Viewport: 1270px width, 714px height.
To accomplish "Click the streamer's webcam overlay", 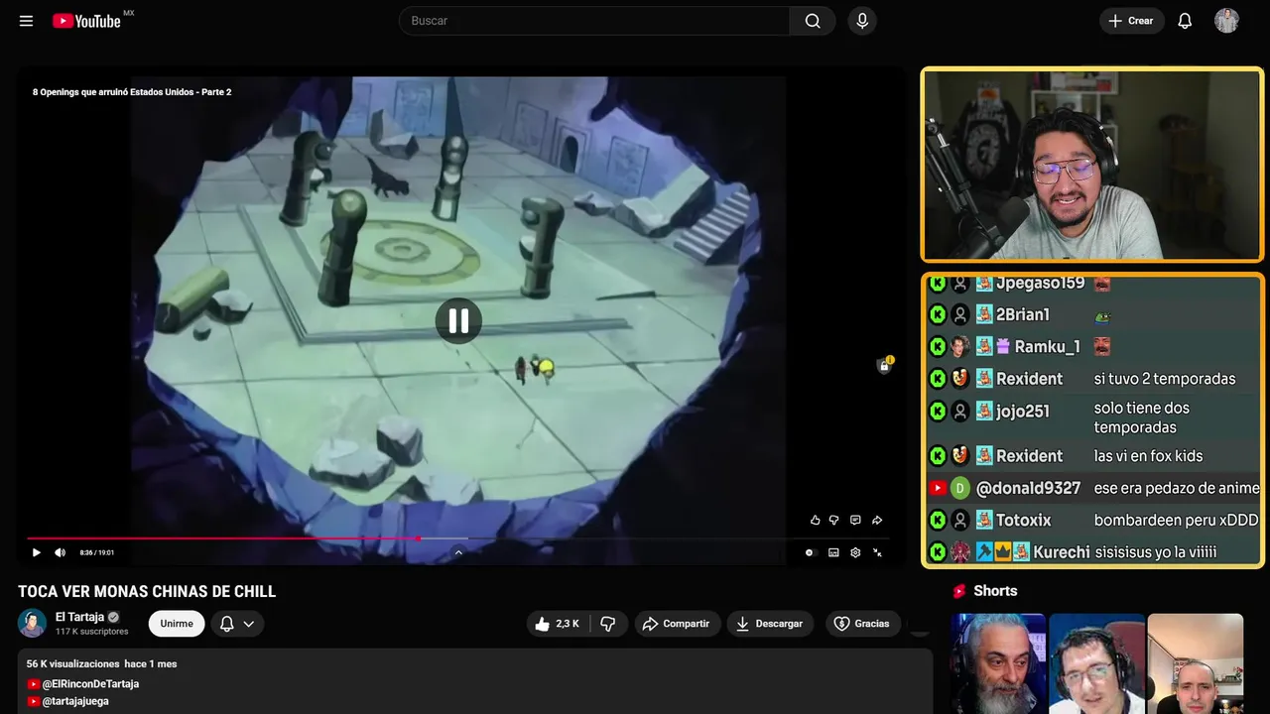I will click(1092, 165).
